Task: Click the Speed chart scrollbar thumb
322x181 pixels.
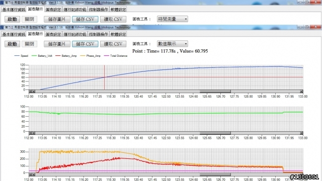Action: point(215,92)
